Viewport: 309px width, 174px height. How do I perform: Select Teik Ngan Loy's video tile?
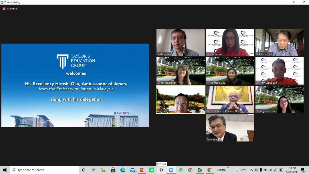[280, 42]
